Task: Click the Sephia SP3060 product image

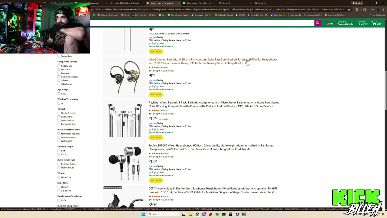Action: pyautogui.click(x=125, y=163)
